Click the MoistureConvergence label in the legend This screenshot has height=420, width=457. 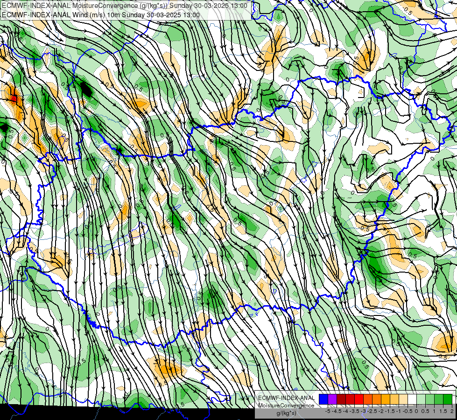pyautogui.click(x=286, y=406)
